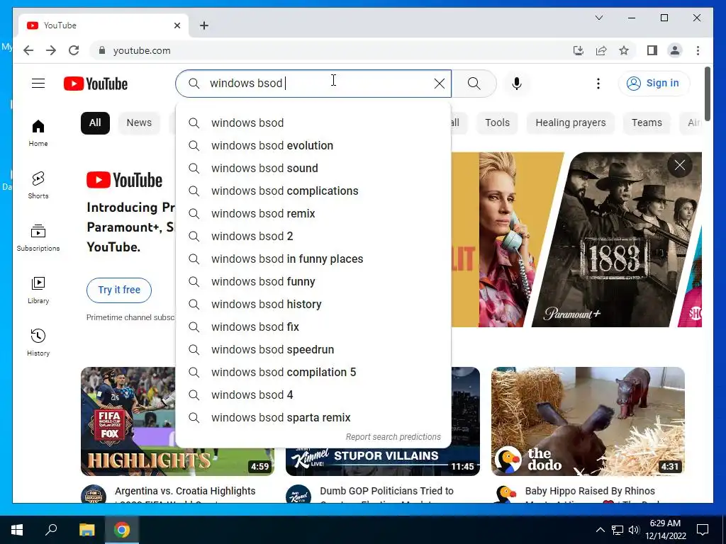Open the Chrome profile avatar
Viewport: 726px width, 544px height.
point(675,50)
